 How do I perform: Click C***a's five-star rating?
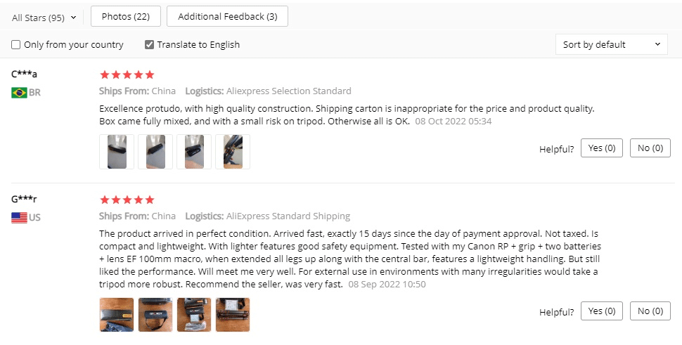(x=127, y=74)
